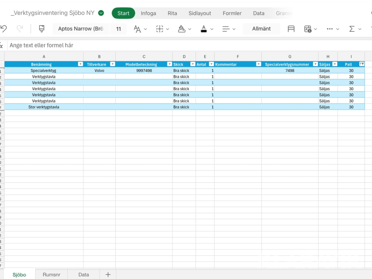Click the document saved status checkmark
This screenshot has height=279, width=372.
click(x=101, y=13)
